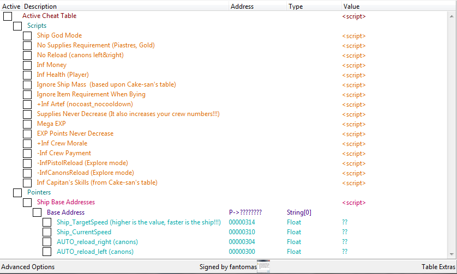Image resolution: width=457 pixels, height=274 pixels.
Task: Select the Ship_TargetSpeed address 00000314
Action: pyautogui.click(x=242, y=222)
